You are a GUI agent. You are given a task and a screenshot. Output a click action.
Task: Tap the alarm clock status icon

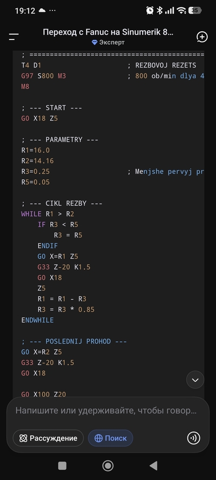(x=150, y=10)
